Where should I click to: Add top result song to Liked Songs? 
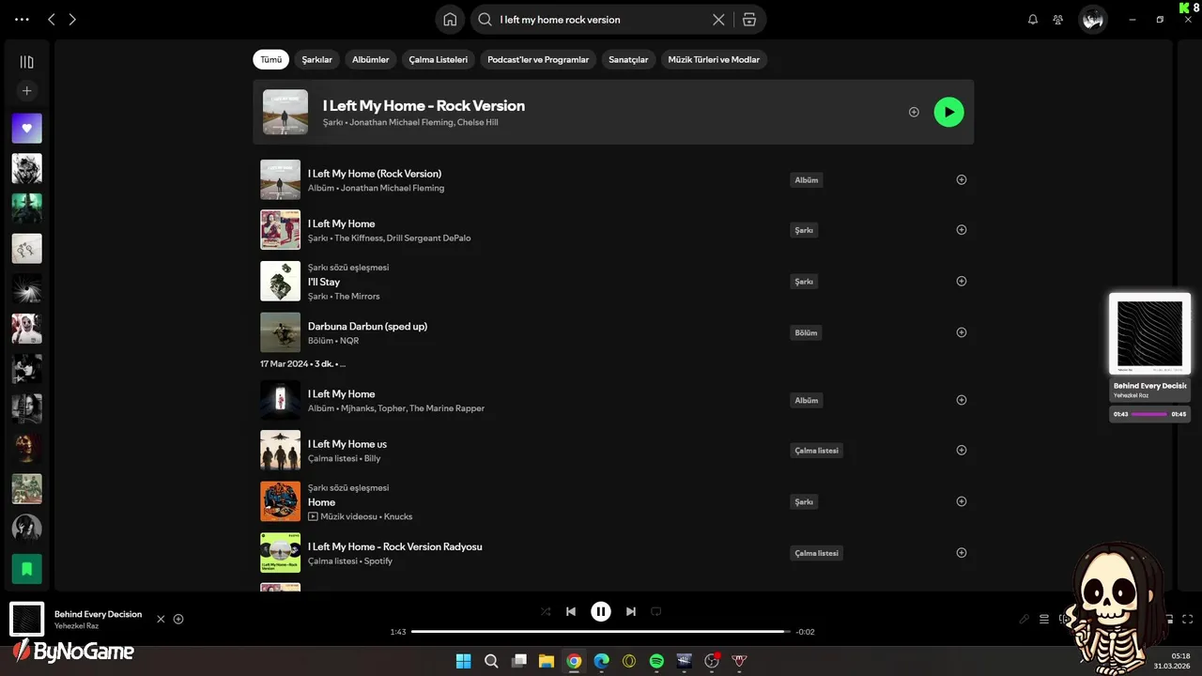point(914,112)
